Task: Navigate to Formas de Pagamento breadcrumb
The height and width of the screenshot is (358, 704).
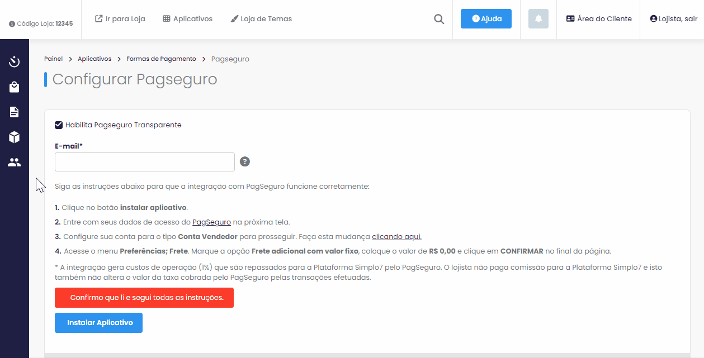Action: [161, 59]
